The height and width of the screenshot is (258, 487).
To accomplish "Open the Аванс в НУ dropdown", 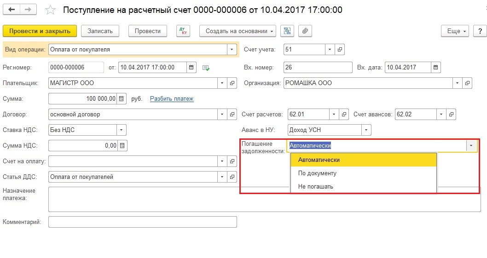I will tap(366, 130).
